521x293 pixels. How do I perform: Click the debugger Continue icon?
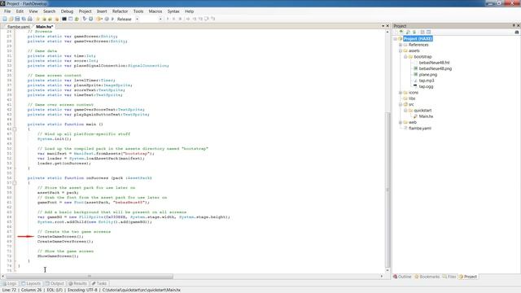(168, 19)
